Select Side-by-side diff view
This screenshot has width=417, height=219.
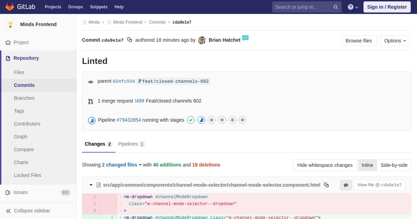point(394,165)
